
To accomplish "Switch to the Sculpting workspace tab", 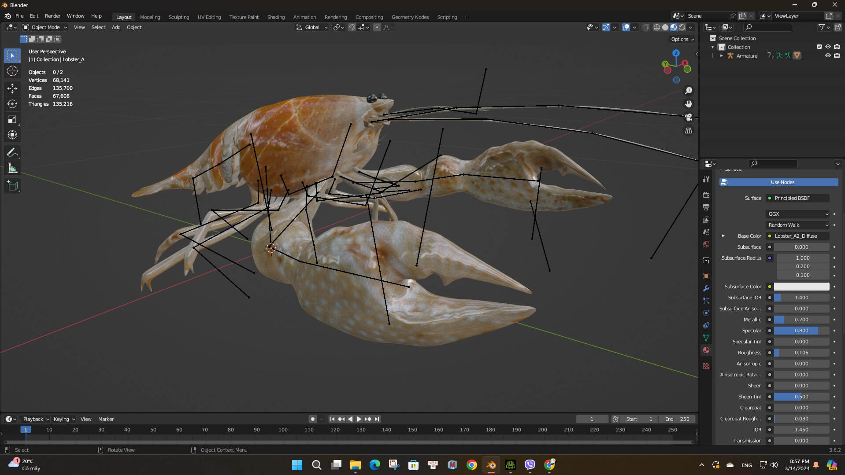I will point(179,17).
